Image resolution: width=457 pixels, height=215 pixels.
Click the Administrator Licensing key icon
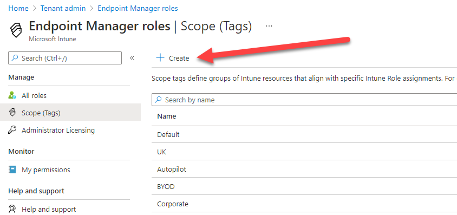coord(12,130)
